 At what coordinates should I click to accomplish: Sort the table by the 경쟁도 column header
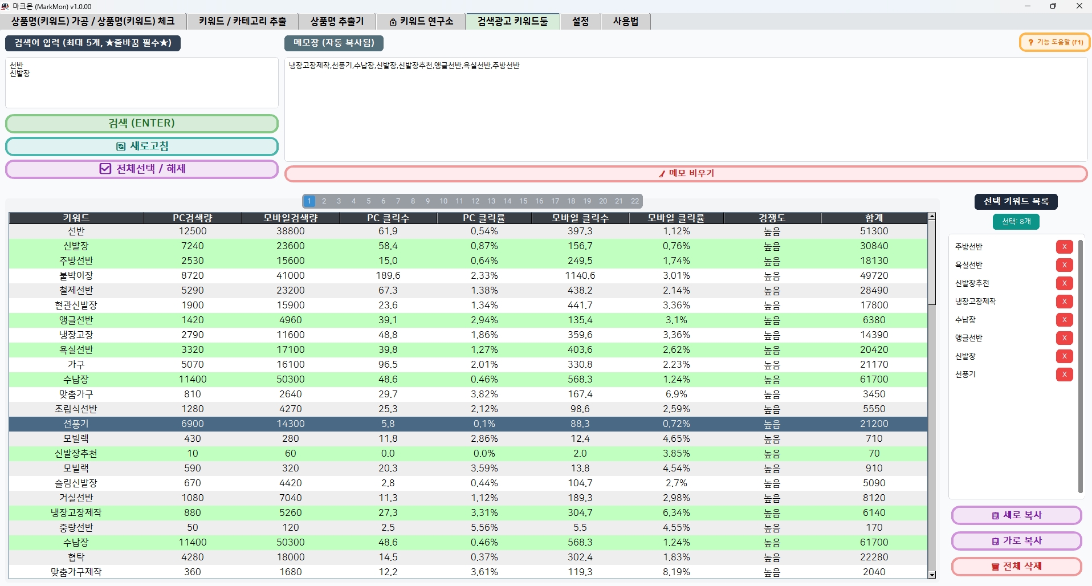[772, 218]
